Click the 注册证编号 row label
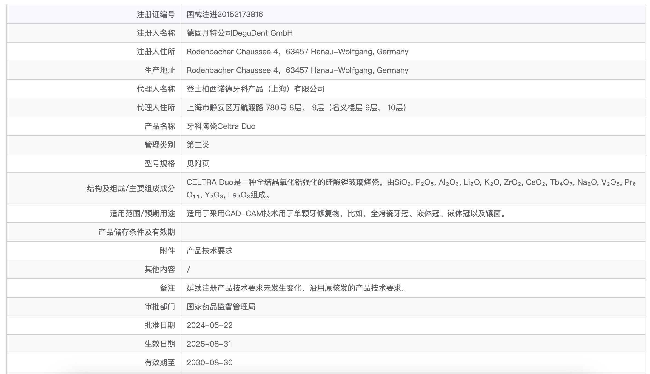 (156, 14)
